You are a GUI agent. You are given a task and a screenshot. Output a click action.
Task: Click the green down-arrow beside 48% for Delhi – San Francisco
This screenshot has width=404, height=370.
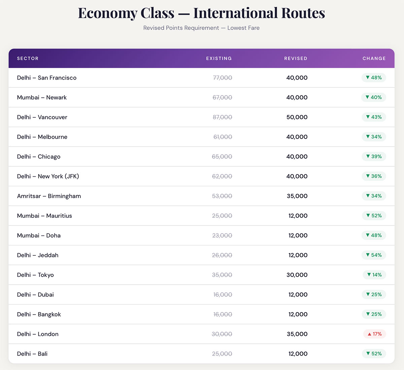click(x=368, y=78)
